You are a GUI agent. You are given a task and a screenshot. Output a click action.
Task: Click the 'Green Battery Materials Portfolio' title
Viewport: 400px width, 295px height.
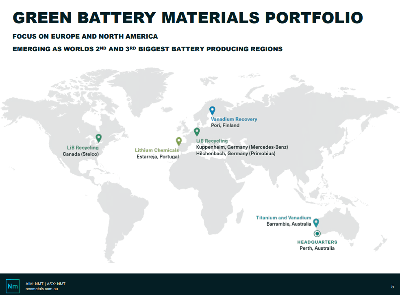[x=188, y=17]
